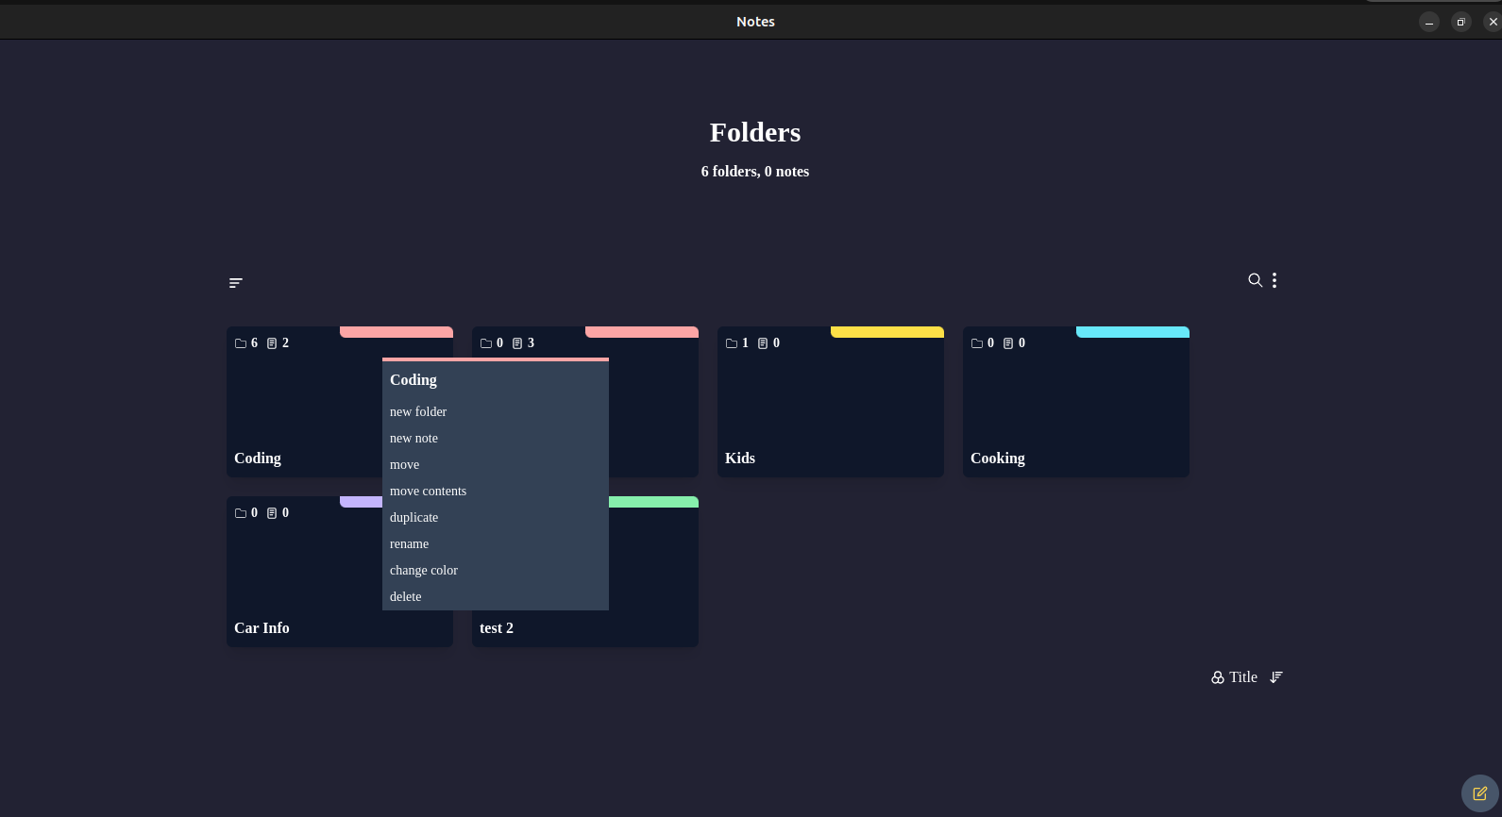Choose 'new folder' in the Coding menu
The width and height of the screenshot is (1502, 817).
coord(496,411)
